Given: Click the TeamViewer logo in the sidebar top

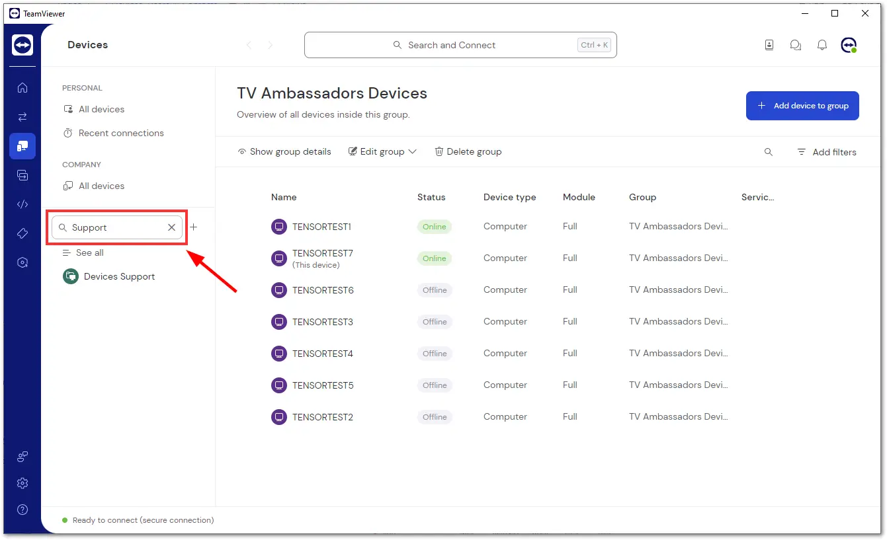Looking at the screenshot, I should pyautogui.click(x=22, y=45).
